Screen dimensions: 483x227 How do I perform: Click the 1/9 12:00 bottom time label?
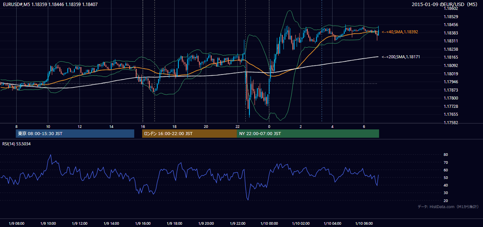click(x=80, y=224)
